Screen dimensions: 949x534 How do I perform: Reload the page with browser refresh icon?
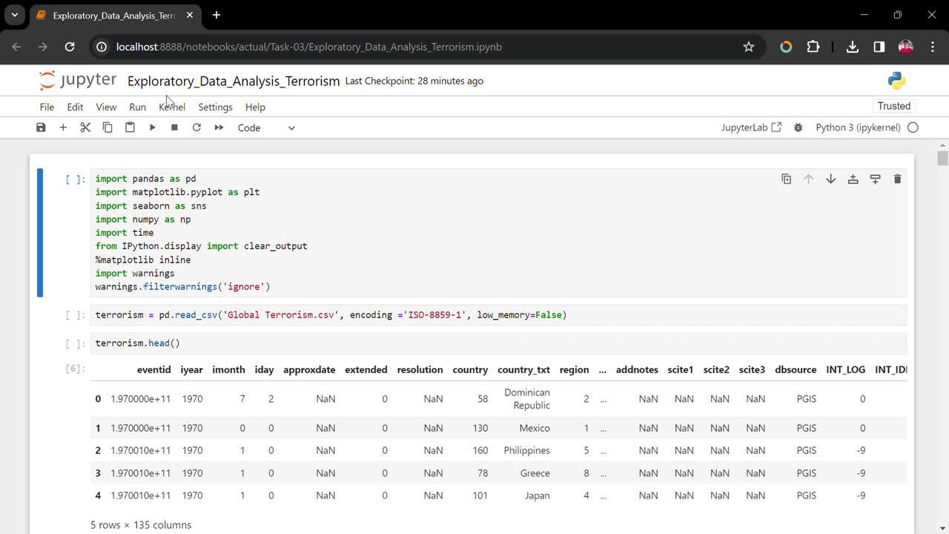70,47
